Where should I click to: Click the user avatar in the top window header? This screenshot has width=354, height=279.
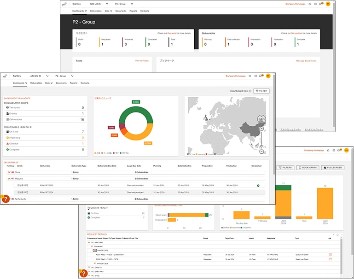(328, 4)
